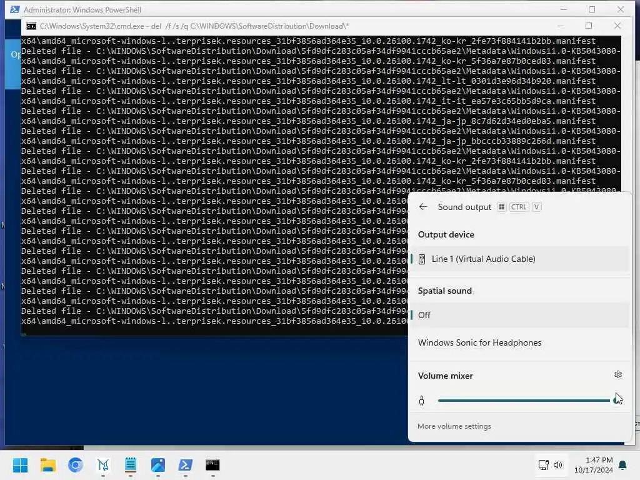Open the clock showing 1:47 PM
The image size is (640, 480).
[x=594, y=465]
